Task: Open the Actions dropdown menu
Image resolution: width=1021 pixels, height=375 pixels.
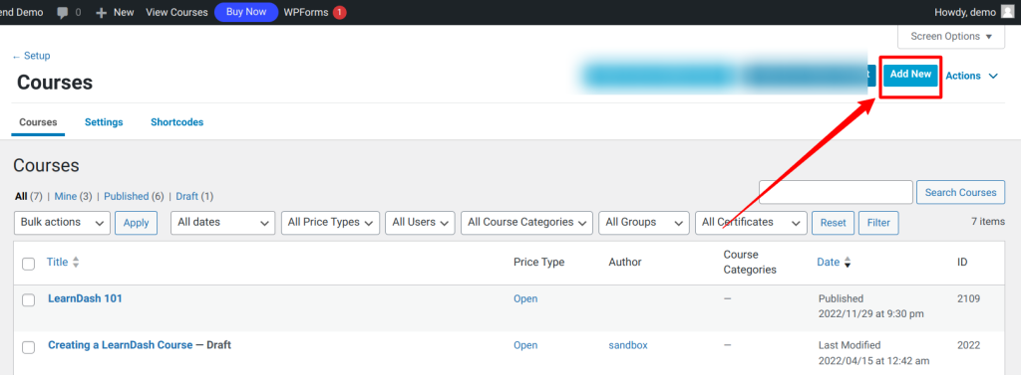Action: pos(971,76)
